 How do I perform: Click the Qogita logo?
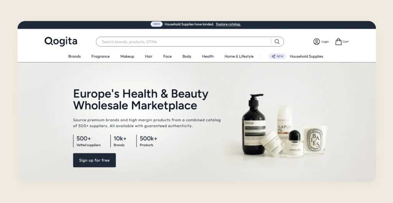click(x=61, y=41)
